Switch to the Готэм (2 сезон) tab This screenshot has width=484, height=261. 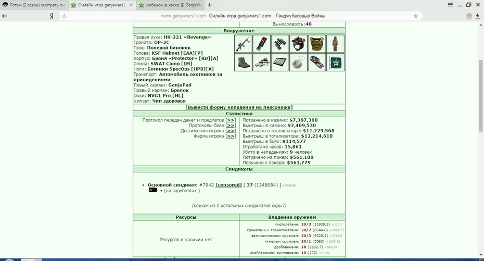click(x=34, y=5)
